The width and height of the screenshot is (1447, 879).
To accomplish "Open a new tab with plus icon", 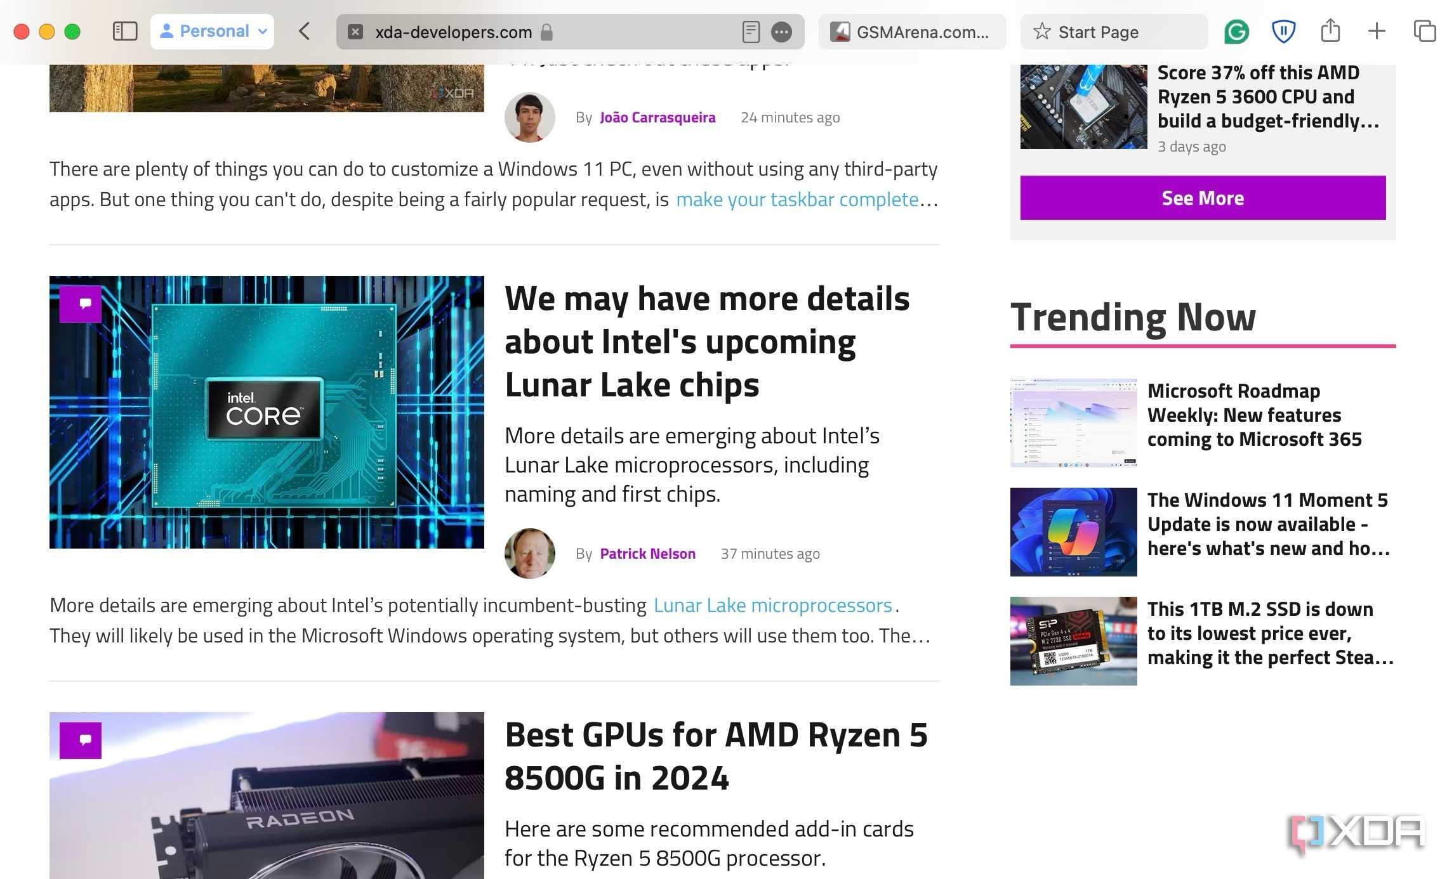I will [1377, 31].
